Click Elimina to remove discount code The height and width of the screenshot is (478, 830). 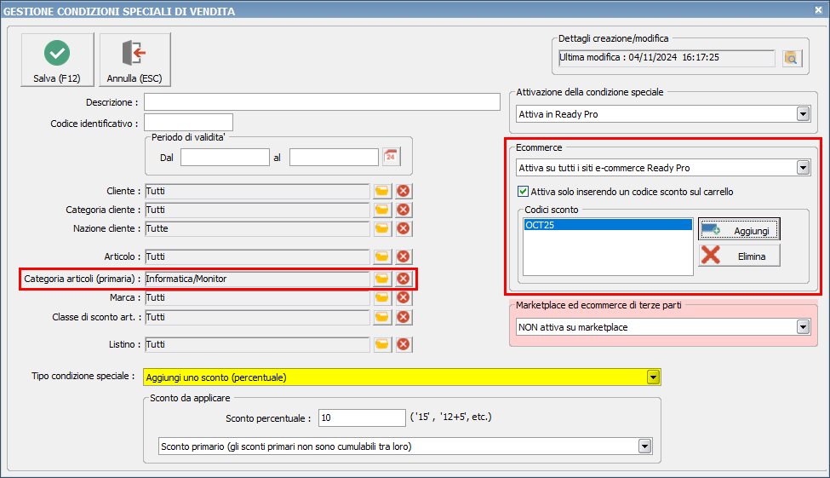tap(739, 256)
